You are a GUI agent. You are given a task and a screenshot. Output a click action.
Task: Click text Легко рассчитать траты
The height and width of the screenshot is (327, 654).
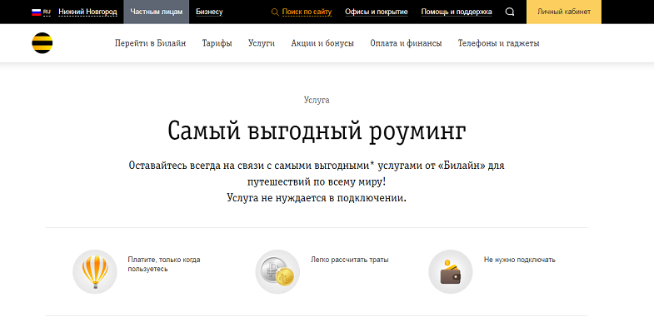pyautogui.click(x=350, y=260)
